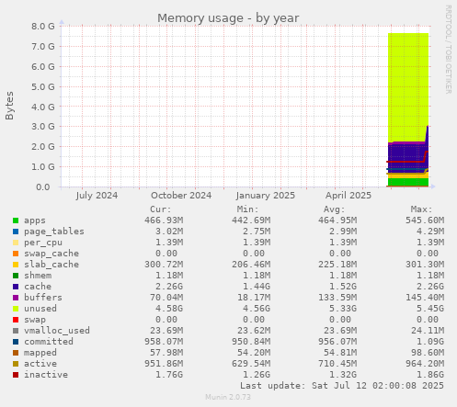The width and height of the screenshot is (457, 407).
Task: Click the 'July 2024' x-axis label
Action: (x=97, y=196)
